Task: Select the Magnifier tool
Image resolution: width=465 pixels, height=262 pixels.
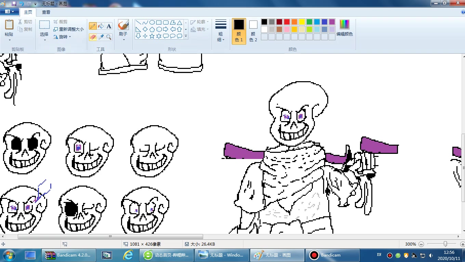Action: coord(109,37)
